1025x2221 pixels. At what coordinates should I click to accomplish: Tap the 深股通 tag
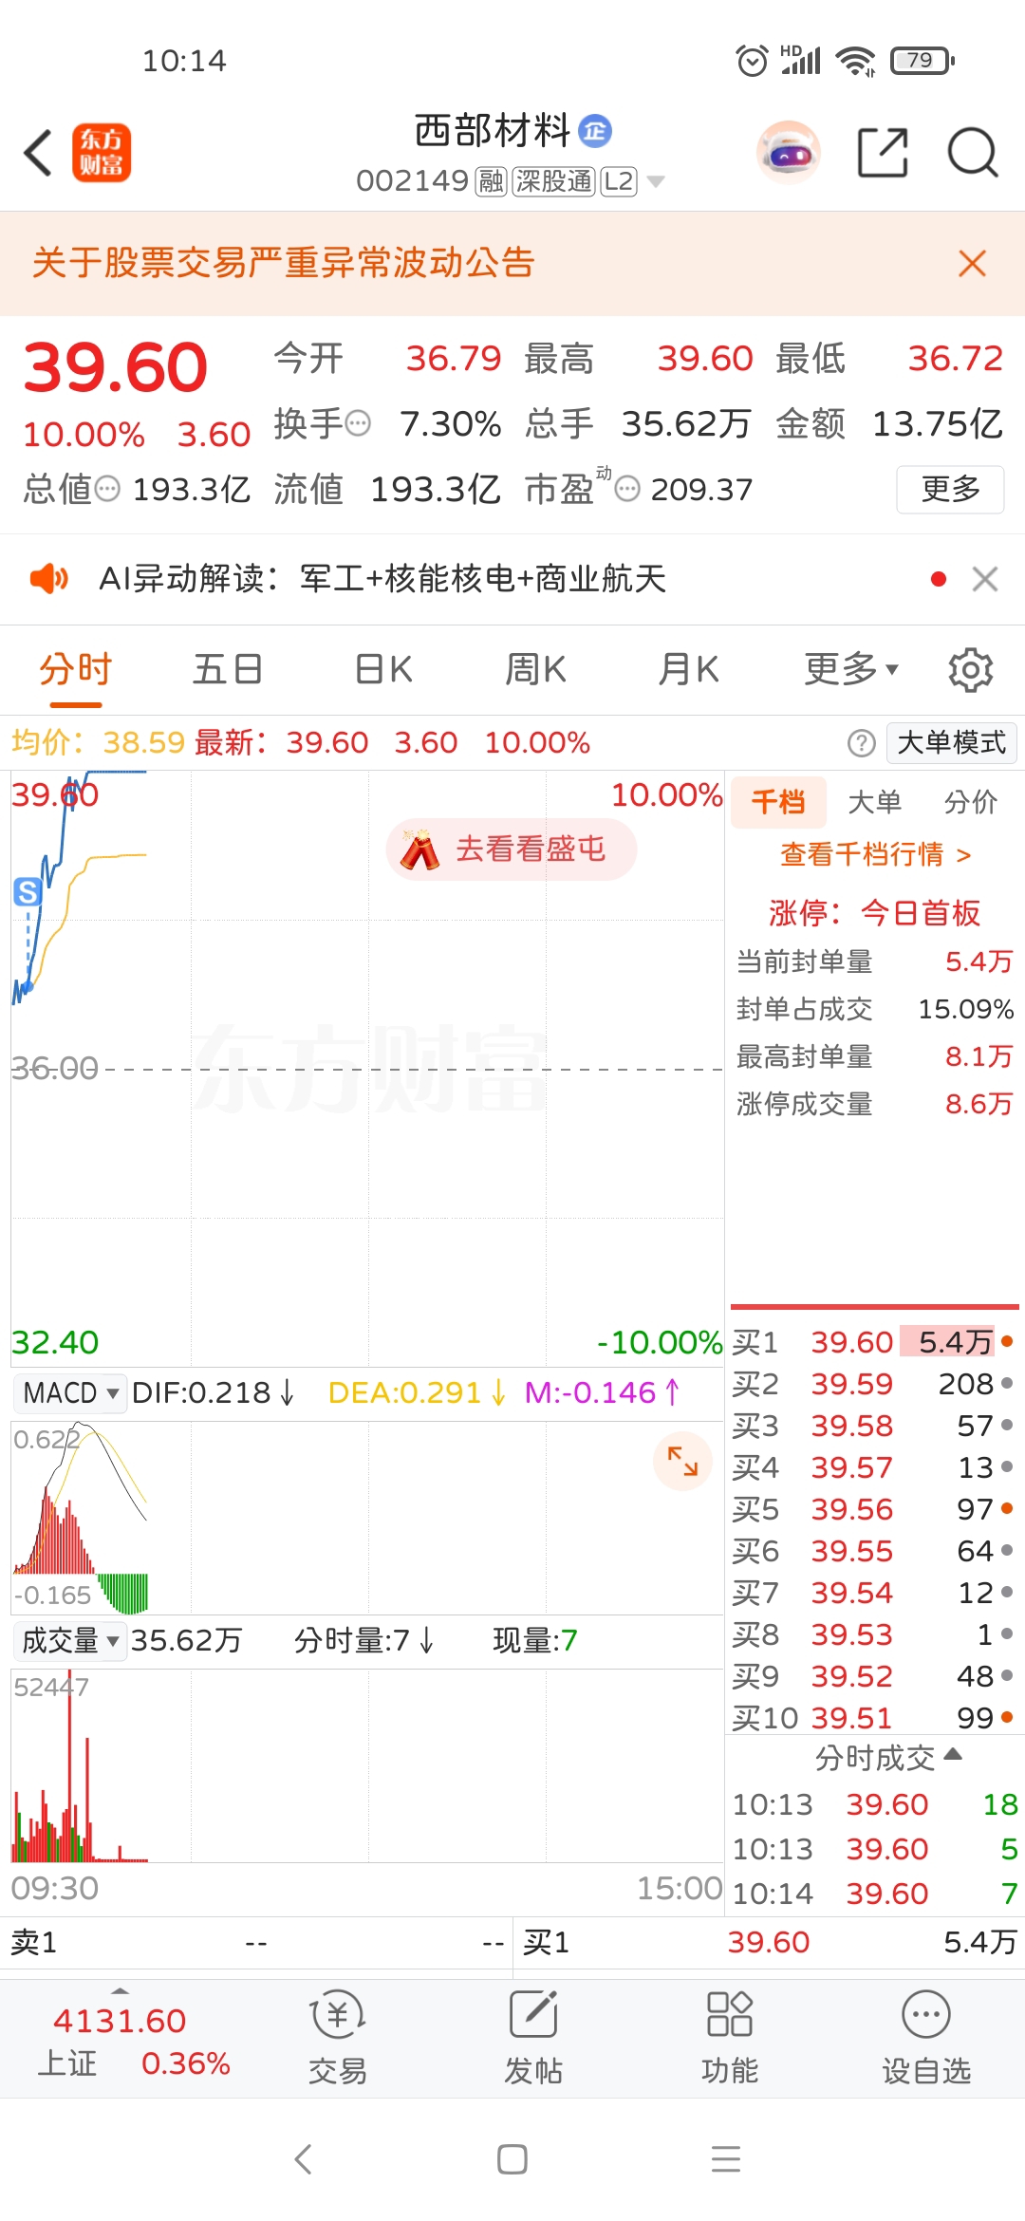(553, 181)
